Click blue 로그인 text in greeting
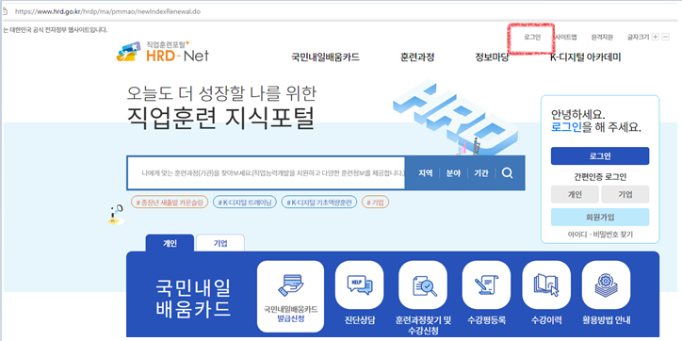The width and height of the screenshot is (682, 341). 566,127
